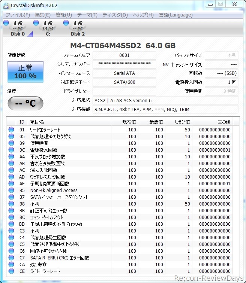
Task: Click the supported standard field ACS2 | ATA8-ACS
Action: [x=165, y=101]
